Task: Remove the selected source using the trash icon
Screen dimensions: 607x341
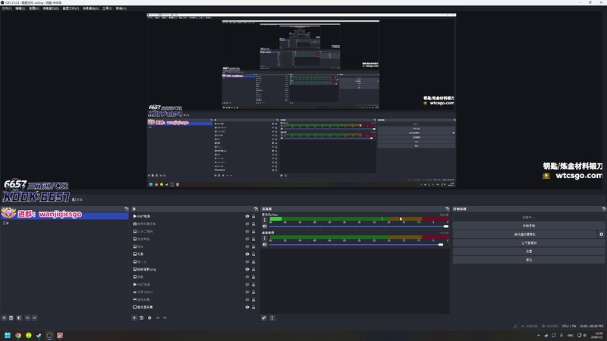Action: point(142,318)
